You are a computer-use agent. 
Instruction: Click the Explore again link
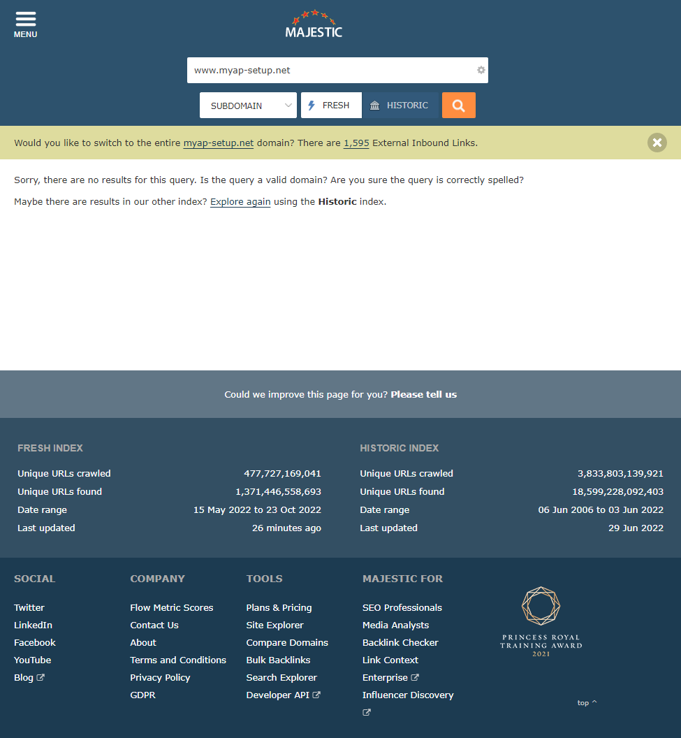[x=240, y=201]
